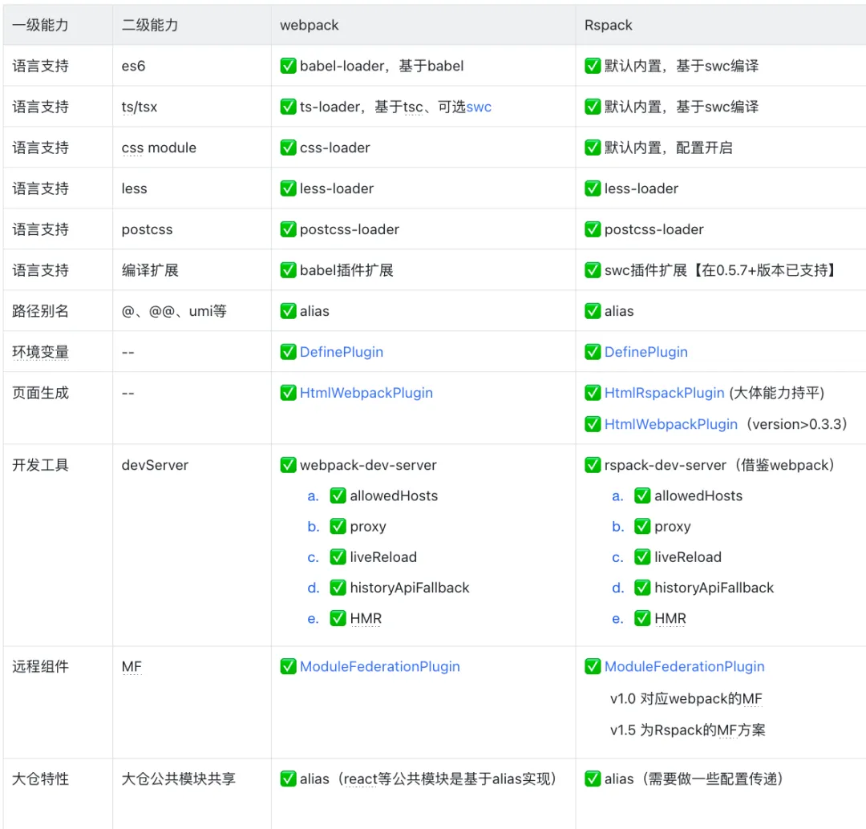Image resolution: width=866 pixels, height=829 pixels.
Task: Select the devServer cell
Action: 192,545
